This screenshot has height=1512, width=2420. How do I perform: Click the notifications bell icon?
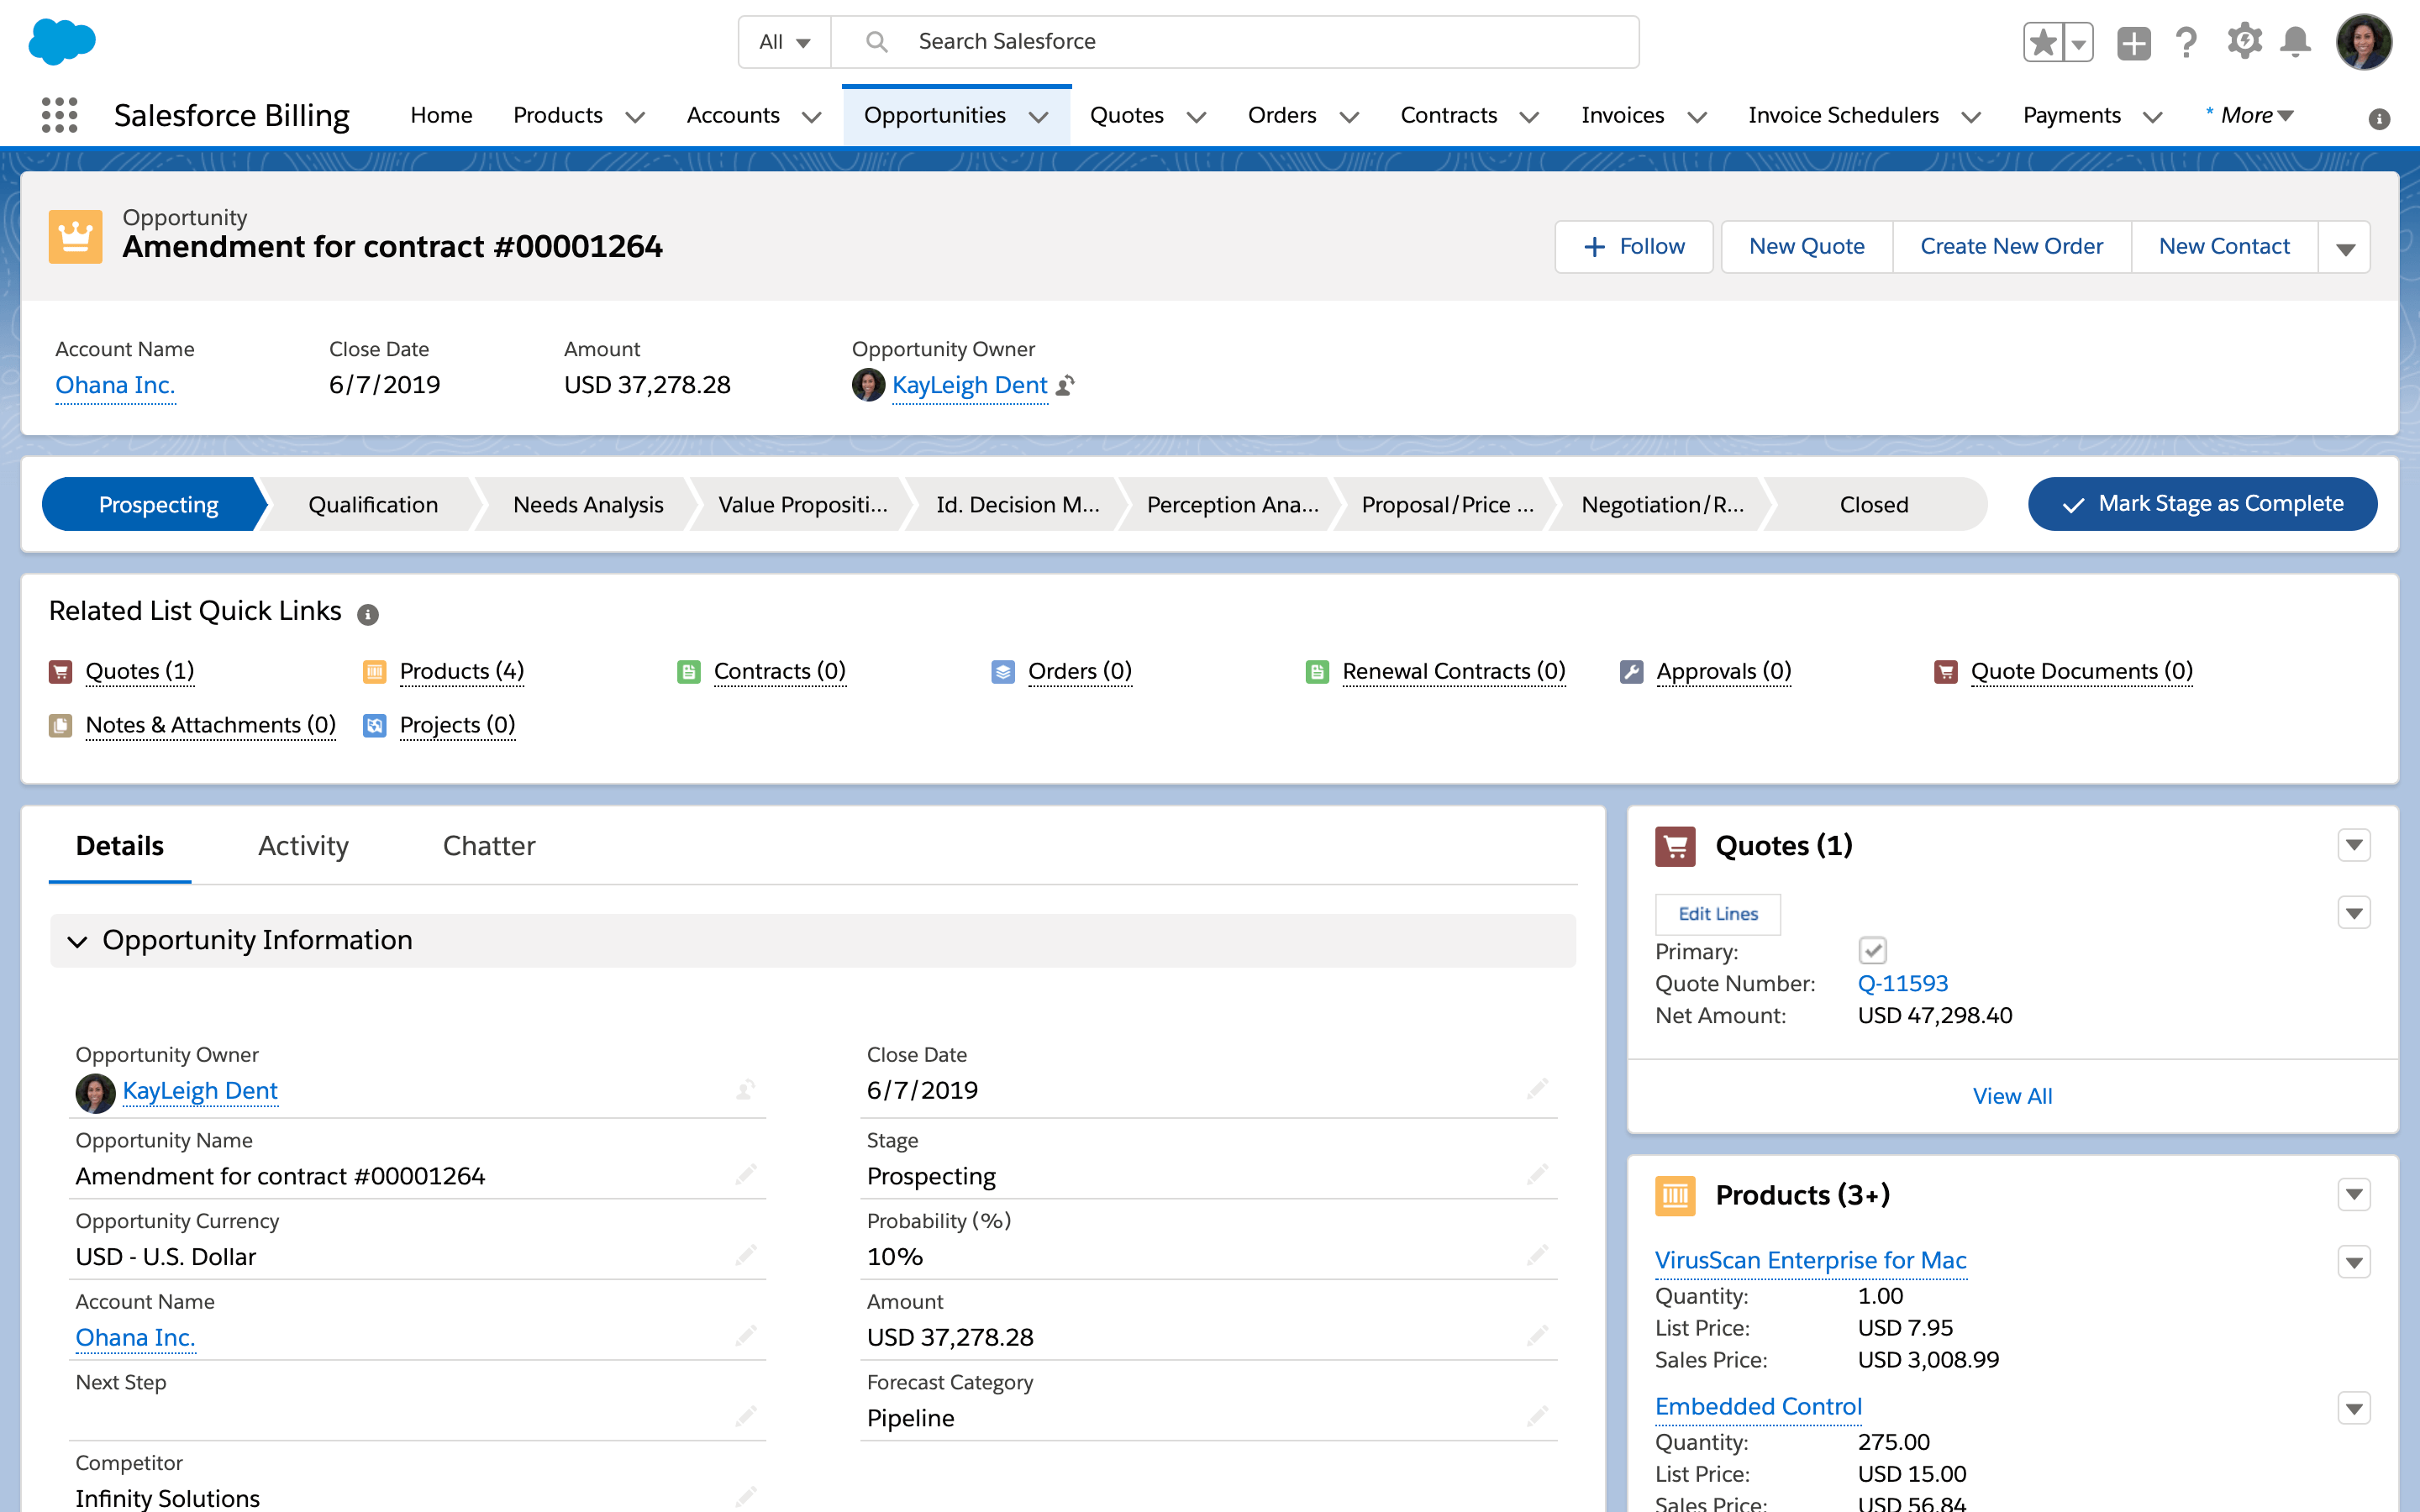pyautogui.click(x=2295, y=42)
